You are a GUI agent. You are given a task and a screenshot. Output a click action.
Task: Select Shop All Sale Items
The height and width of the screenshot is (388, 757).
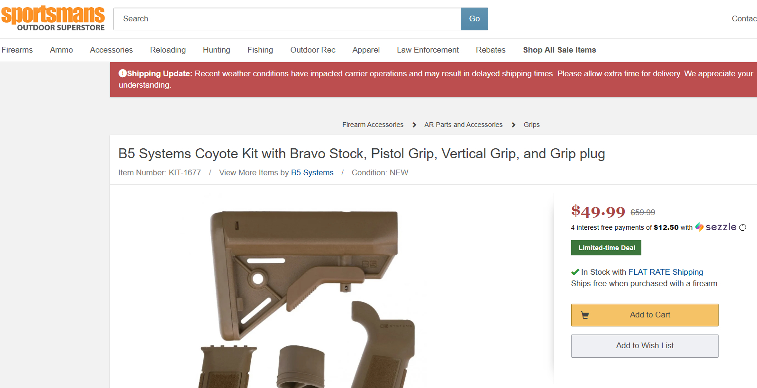point(559,50)
